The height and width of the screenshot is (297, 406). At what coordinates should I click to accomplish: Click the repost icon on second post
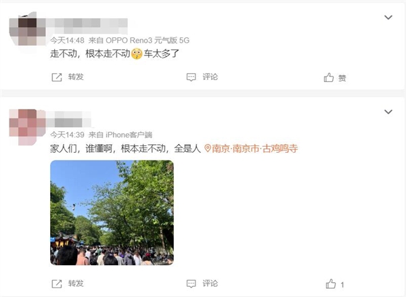[x=57, y=283]
